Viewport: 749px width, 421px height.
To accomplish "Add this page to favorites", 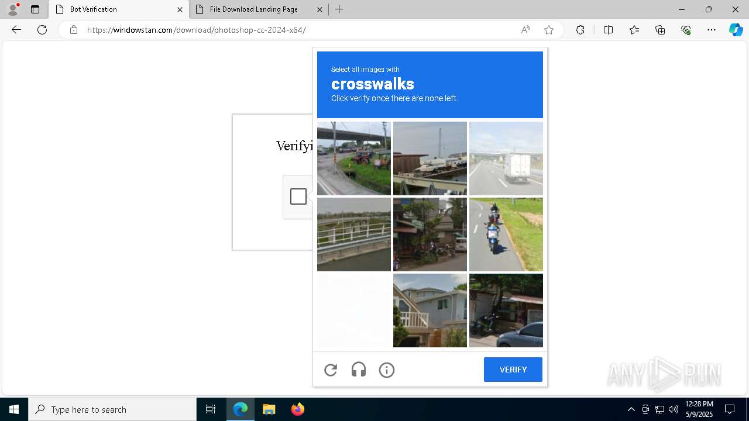I will pos(549,30).
